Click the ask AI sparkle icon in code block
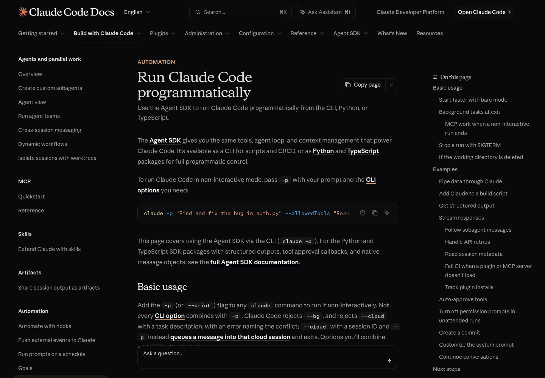Screen dimensions: 545x378 coord(387,213)
